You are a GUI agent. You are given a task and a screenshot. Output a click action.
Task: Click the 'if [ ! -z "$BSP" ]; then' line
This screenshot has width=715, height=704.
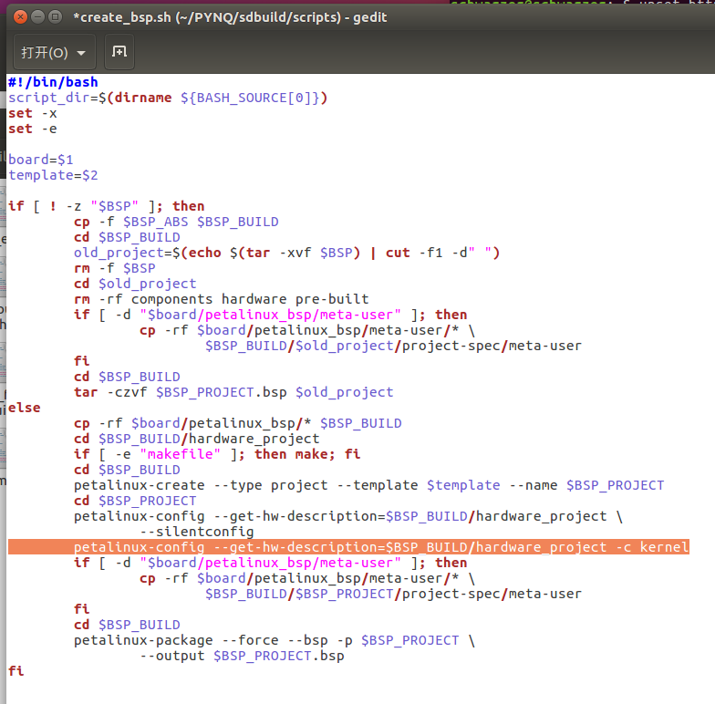pos(106,206)
